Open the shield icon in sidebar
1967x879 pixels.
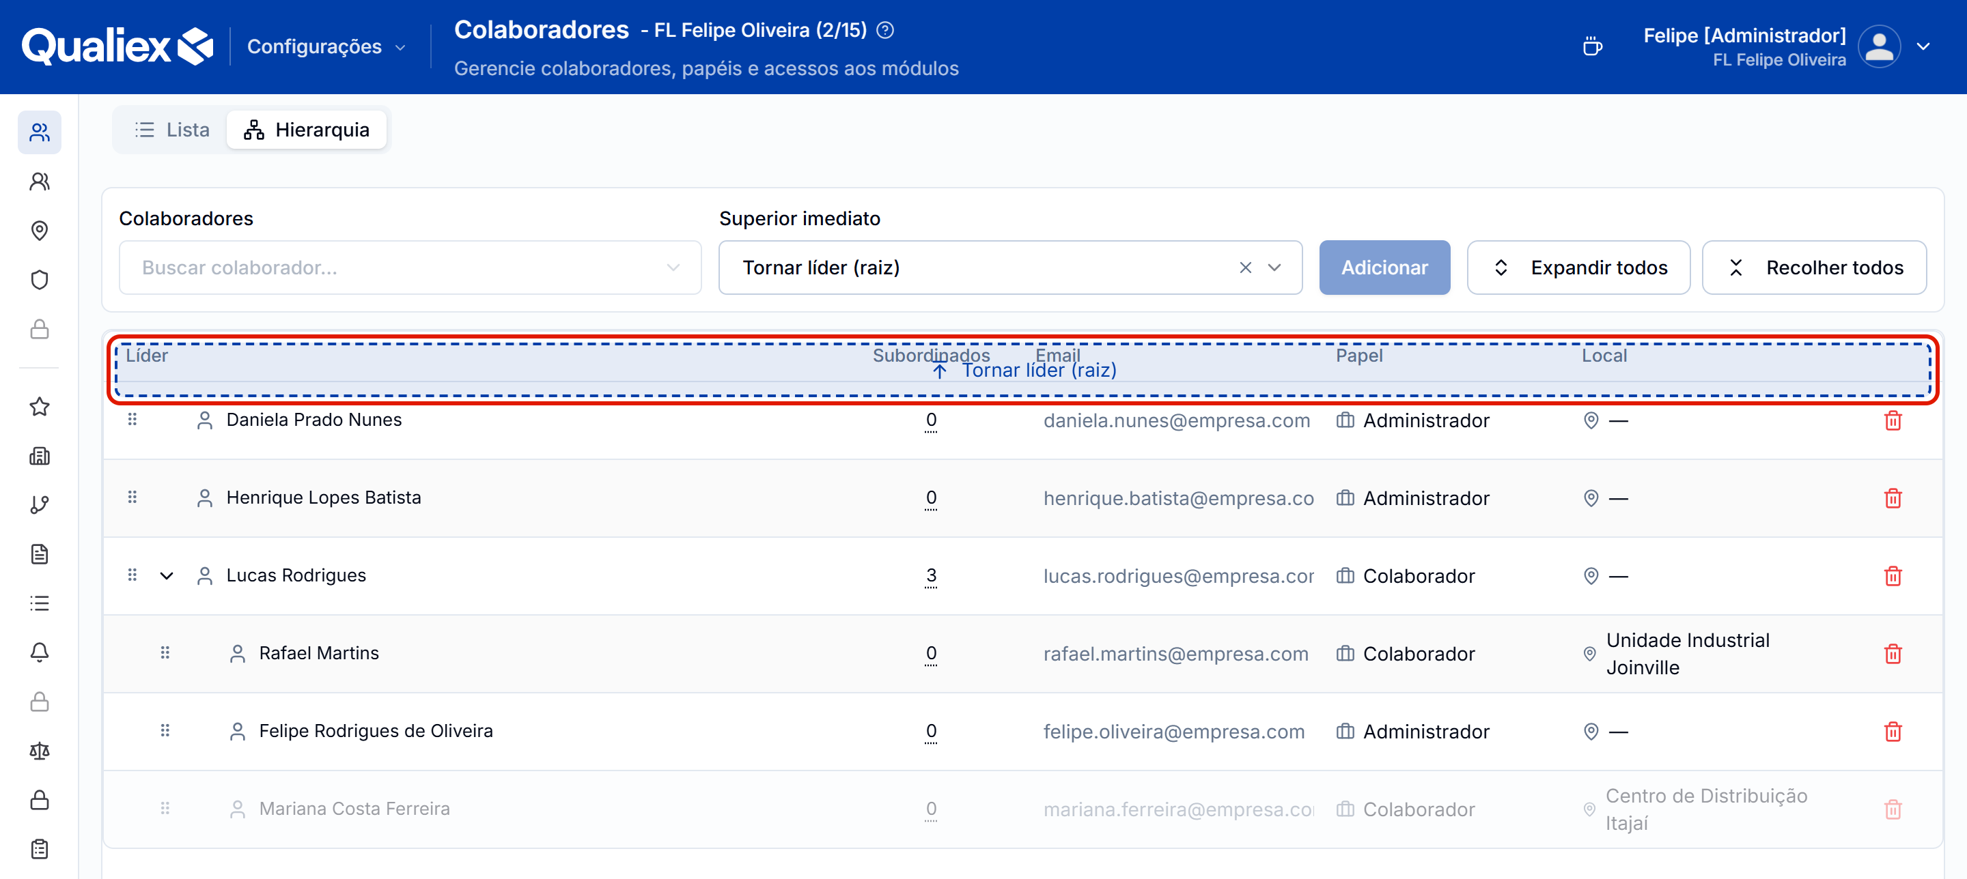40,280
